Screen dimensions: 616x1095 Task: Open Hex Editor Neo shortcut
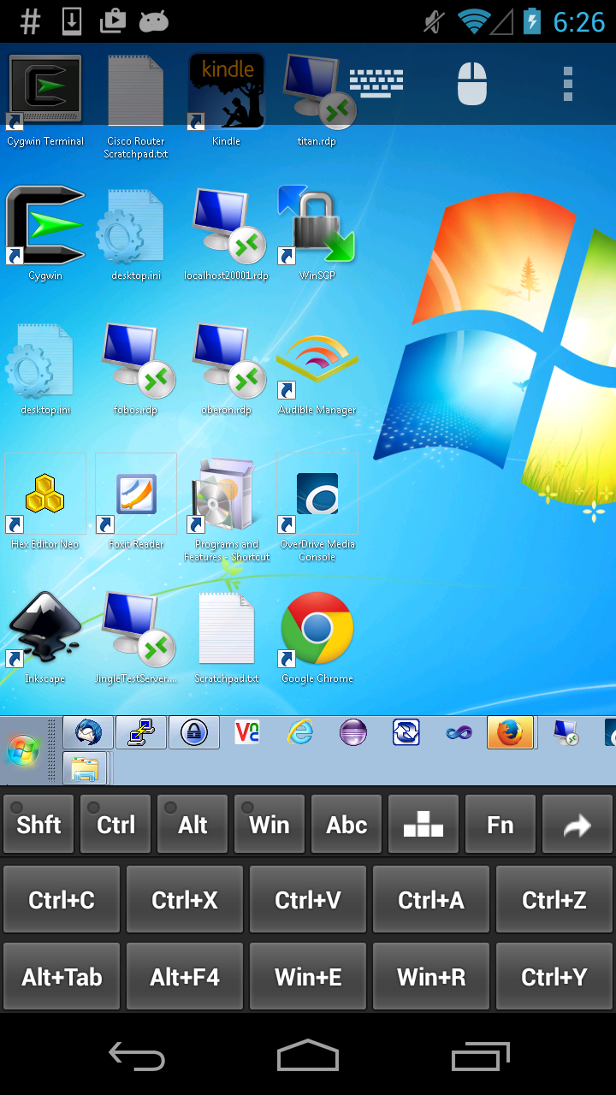click(x=45, y=502)
